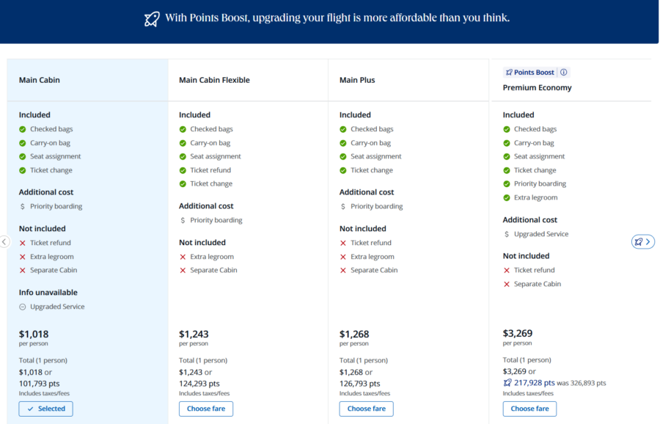The width and height of the screenshot is (660, 424).
Task: Click the rocket icon in the top banner
Action: pos(152,18)
